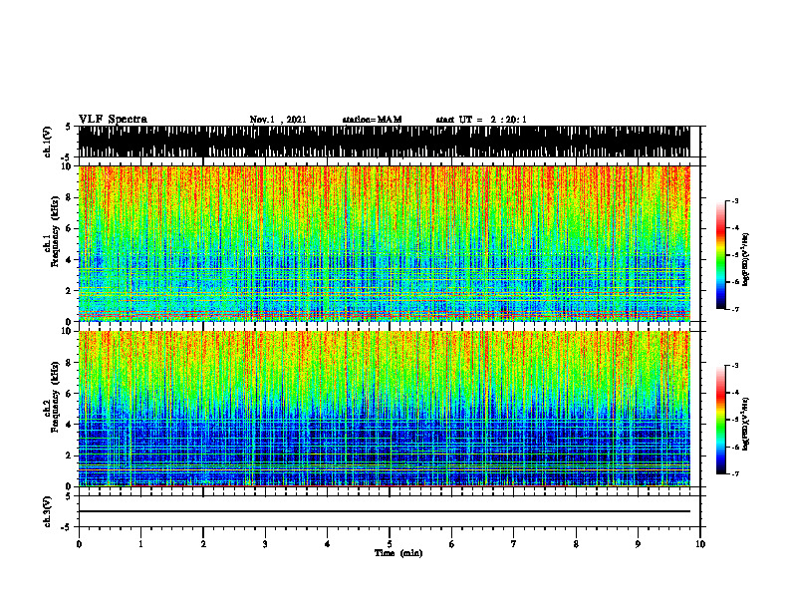Viewport: 789px width, 610px height.
Task: Click the "ch.1(V)" waveform axis label
Action: [48, 142]
